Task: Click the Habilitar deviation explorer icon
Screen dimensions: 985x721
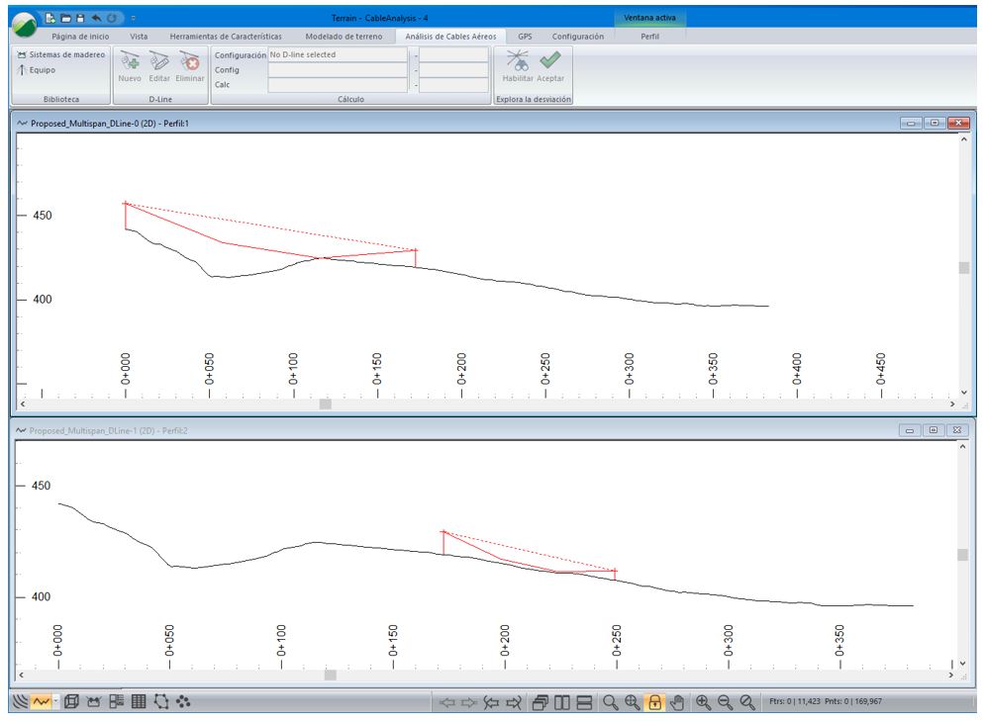Action: tap(517, 64)
